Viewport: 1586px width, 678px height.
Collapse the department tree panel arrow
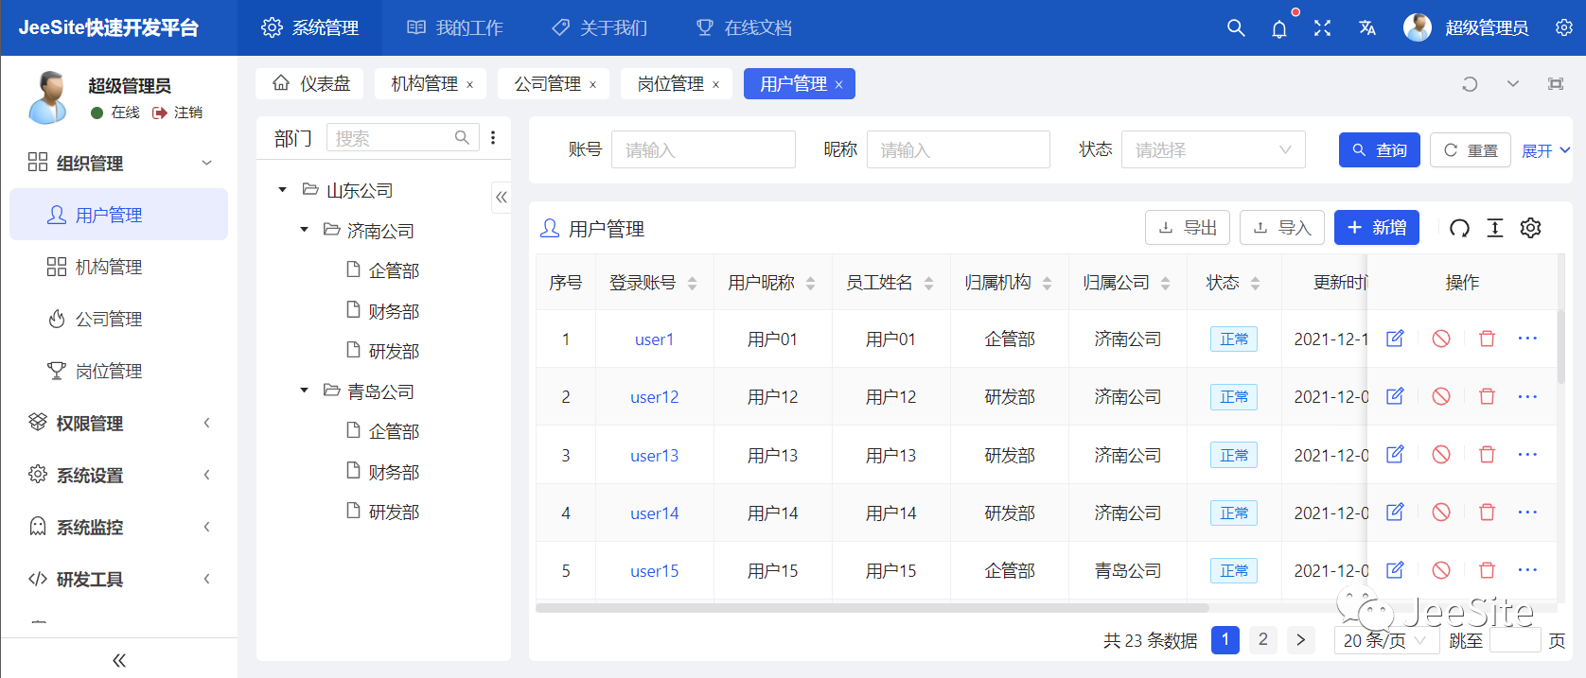coord(502,197)
